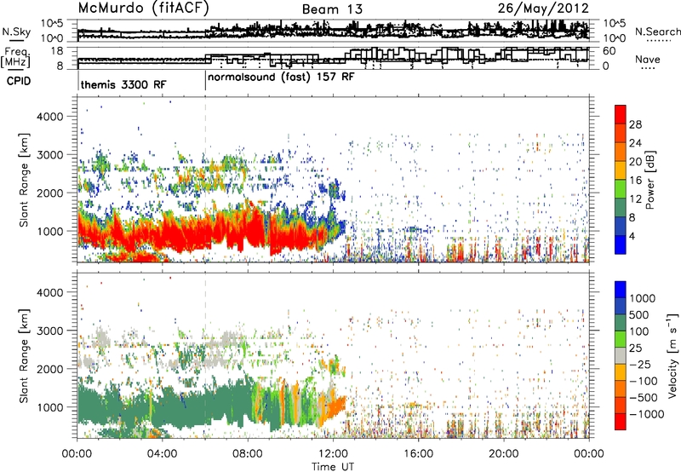Click Slant Range [km] label of power panel
Image resolution: width=681 pixels, height=472 pixels.
tap(24, 180)
